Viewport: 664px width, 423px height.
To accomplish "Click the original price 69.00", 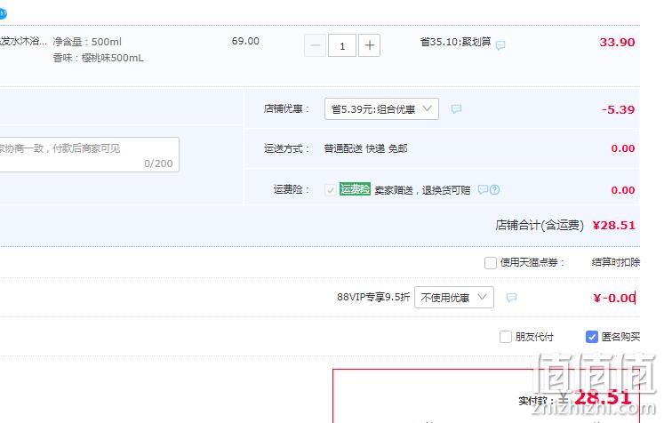I will (245, 41).
